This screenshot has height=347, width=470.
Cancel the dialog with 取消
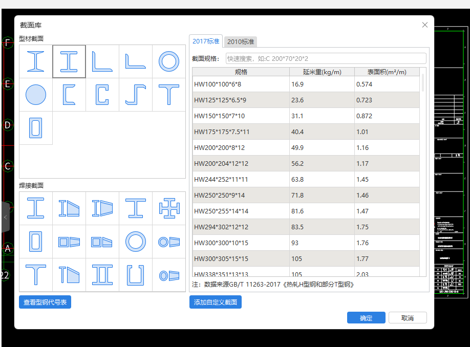click(x=408, y=318)
